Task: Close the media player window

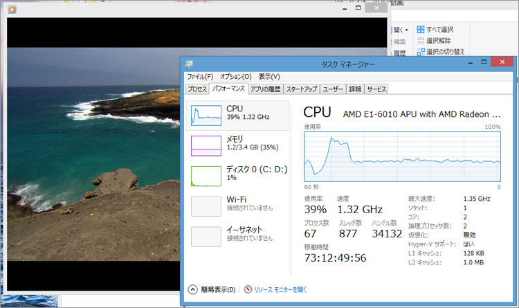Action: tap(376, 8)
